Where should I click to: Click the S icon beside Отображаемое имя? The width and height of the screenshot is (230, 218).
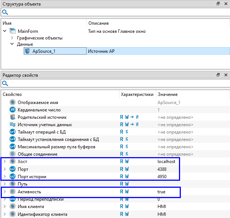tap(13, 103)
